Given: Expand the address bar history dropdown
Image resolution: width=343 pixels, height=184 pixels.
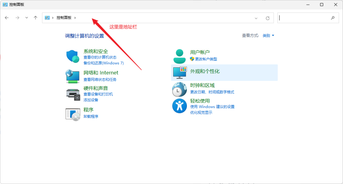Looking at the screenshot, I should (256, 18).
